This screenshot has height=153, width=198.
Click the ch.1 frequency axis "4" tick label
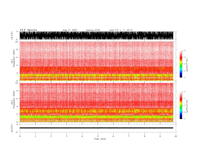(17, 65)
